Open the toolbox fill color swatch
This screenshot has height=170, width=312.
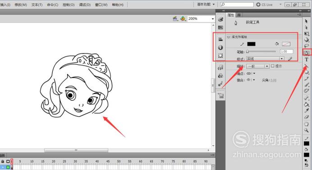[307, 155]
